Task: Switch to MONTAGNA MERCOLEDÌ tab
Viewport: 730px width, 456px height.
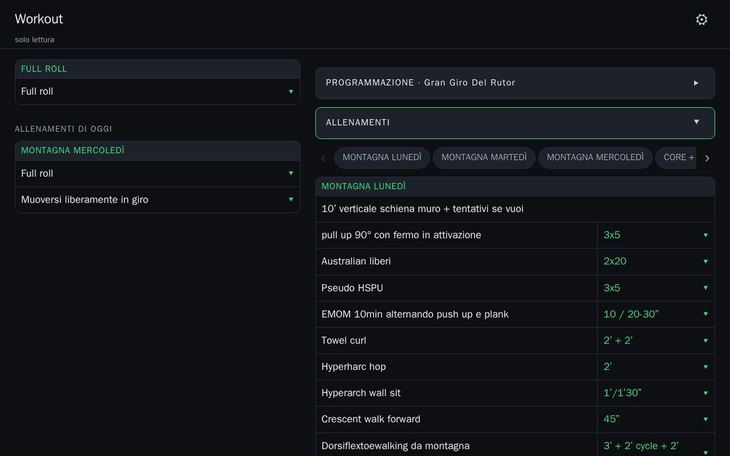Action: [x=595, y=158]
